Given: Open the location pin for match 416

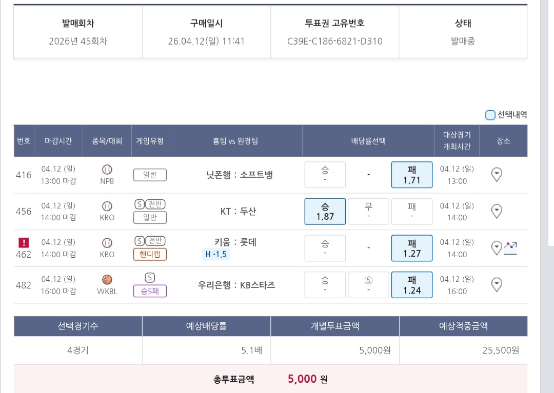Looking at the screenshot, I should tap(497, 175).
